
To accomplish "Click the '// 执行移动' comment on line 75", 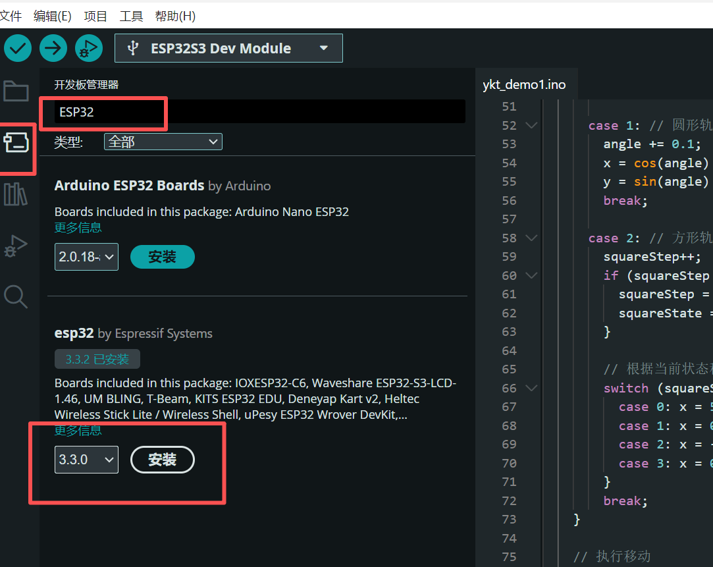I will coord(612,556).
